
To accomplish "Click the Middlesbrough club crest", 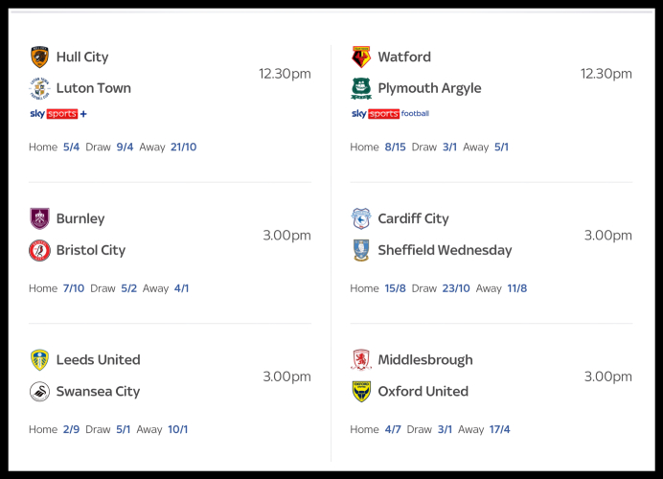I will point(361,360).
